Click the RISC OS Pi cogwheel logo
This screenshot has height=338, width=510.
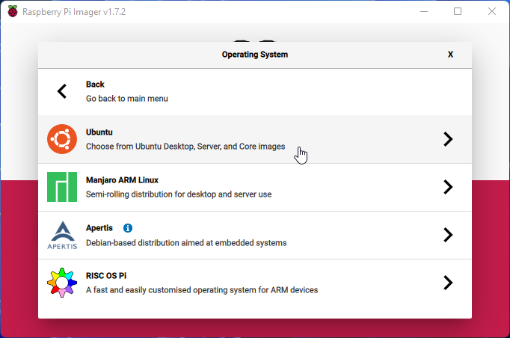[x=62, y=283]
